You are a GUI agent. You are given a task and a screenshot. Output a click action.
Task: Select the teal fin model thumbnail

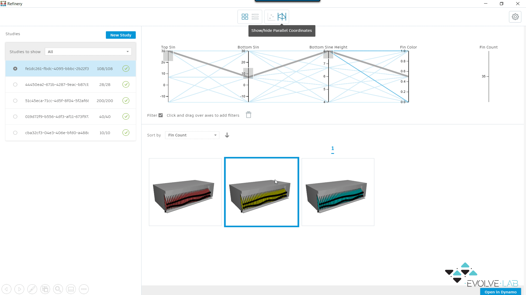(x=338, y=192)
